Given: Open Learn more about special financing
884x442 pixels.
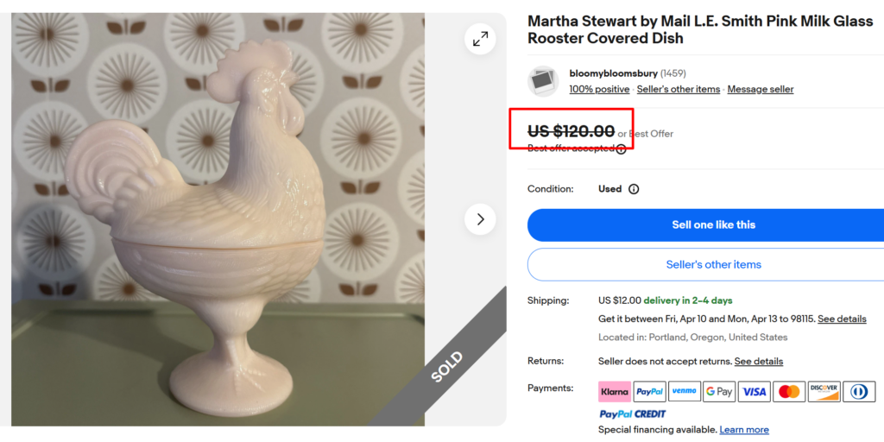Looking at the screenshot, I should click(744, 430).
